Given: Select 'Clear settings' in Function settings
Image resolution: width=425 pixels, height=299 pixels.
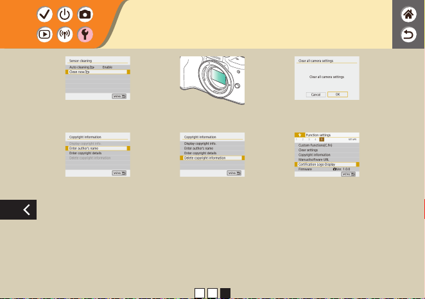Looking at the screenshot, I should pos(327,150).
